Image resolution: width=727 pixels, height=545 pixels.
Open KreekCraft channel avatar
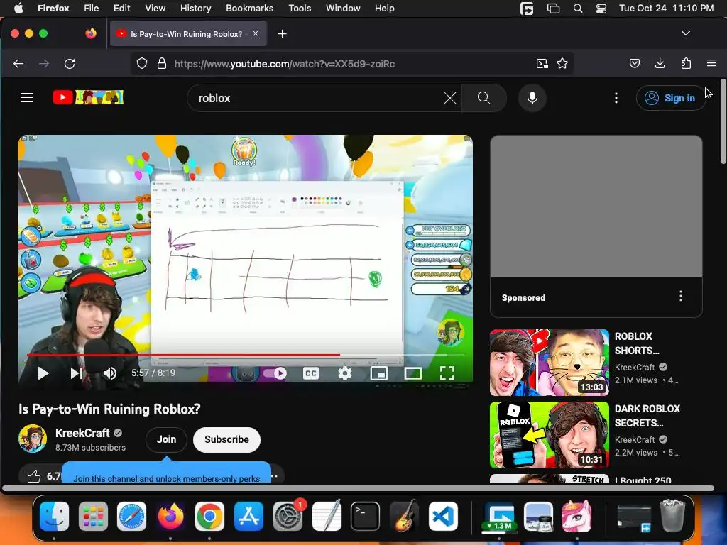[33, 439]
